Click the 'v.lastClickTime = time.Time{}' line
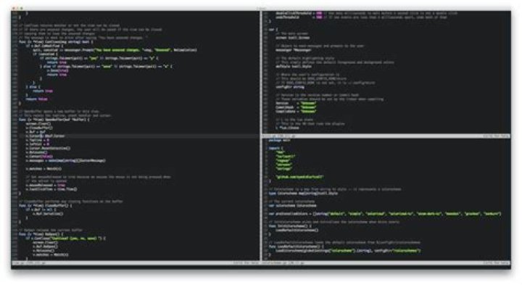Viewport: 522px width, 285px height. [x=51, y=189]
